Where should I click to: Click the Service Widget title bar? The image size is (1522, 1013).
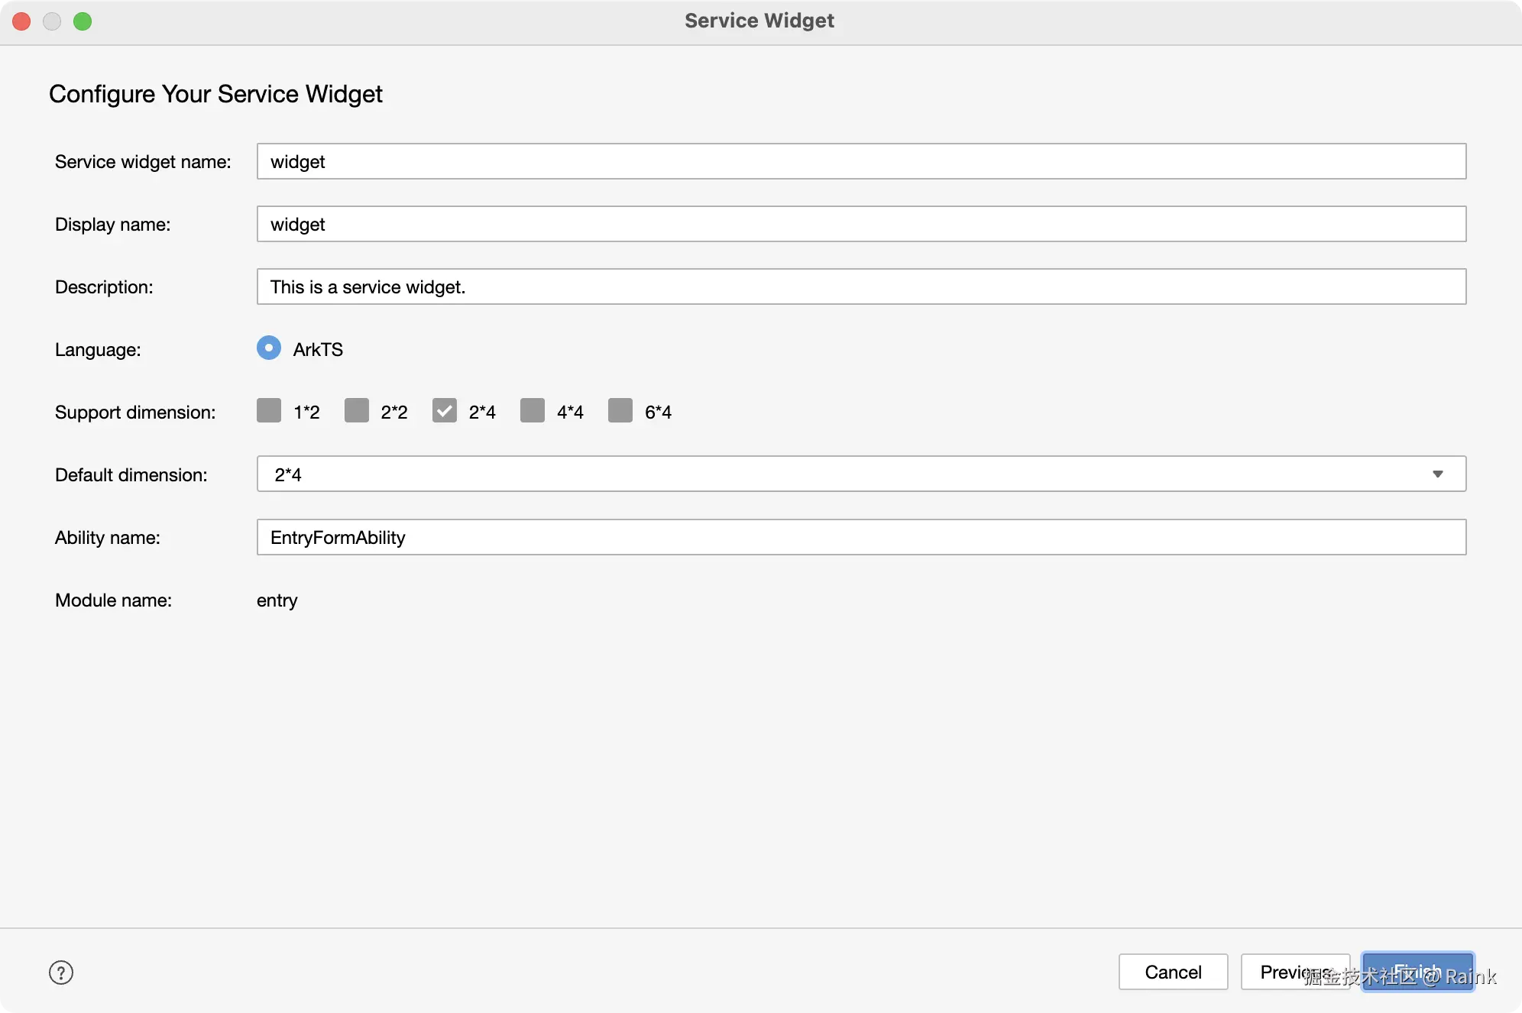click(x=759, y=21)
